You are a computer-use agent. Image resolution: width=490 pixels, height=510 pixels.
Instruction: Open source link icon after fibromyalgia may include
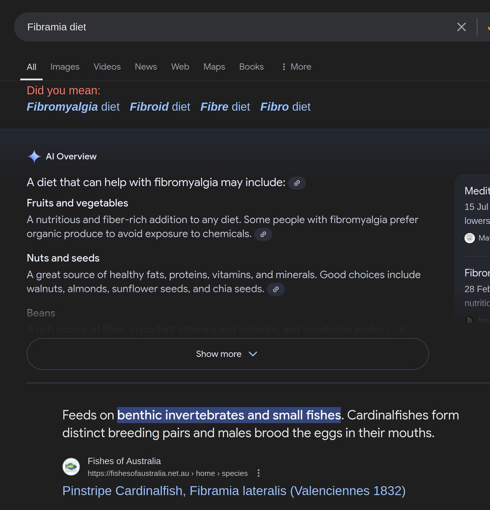(297, 183)
